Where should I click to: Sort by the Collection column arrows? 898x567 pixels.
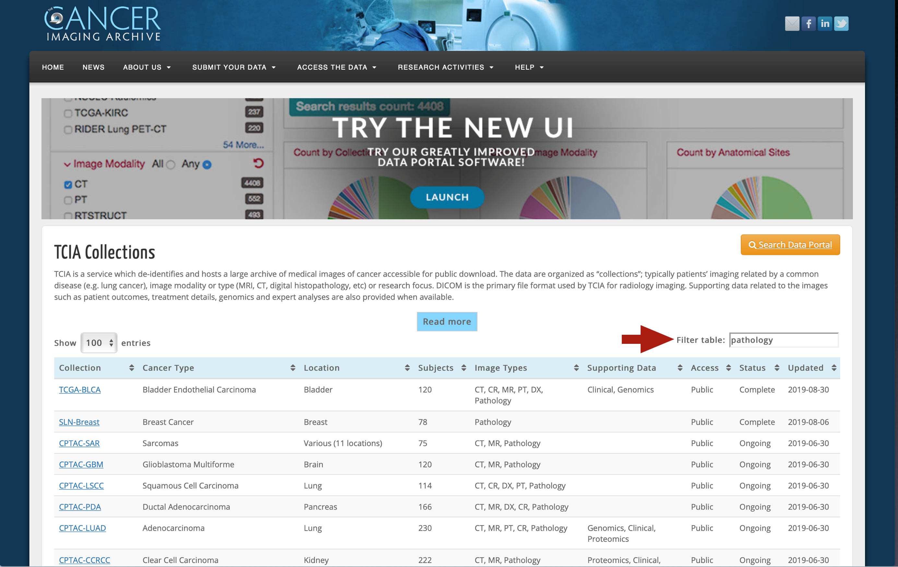132,368
